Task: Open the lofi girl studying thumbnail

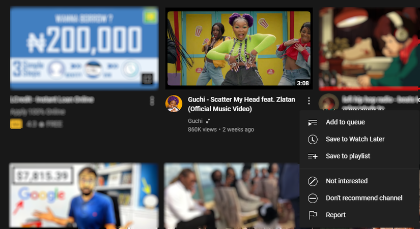Action: (x=370, y=48)
